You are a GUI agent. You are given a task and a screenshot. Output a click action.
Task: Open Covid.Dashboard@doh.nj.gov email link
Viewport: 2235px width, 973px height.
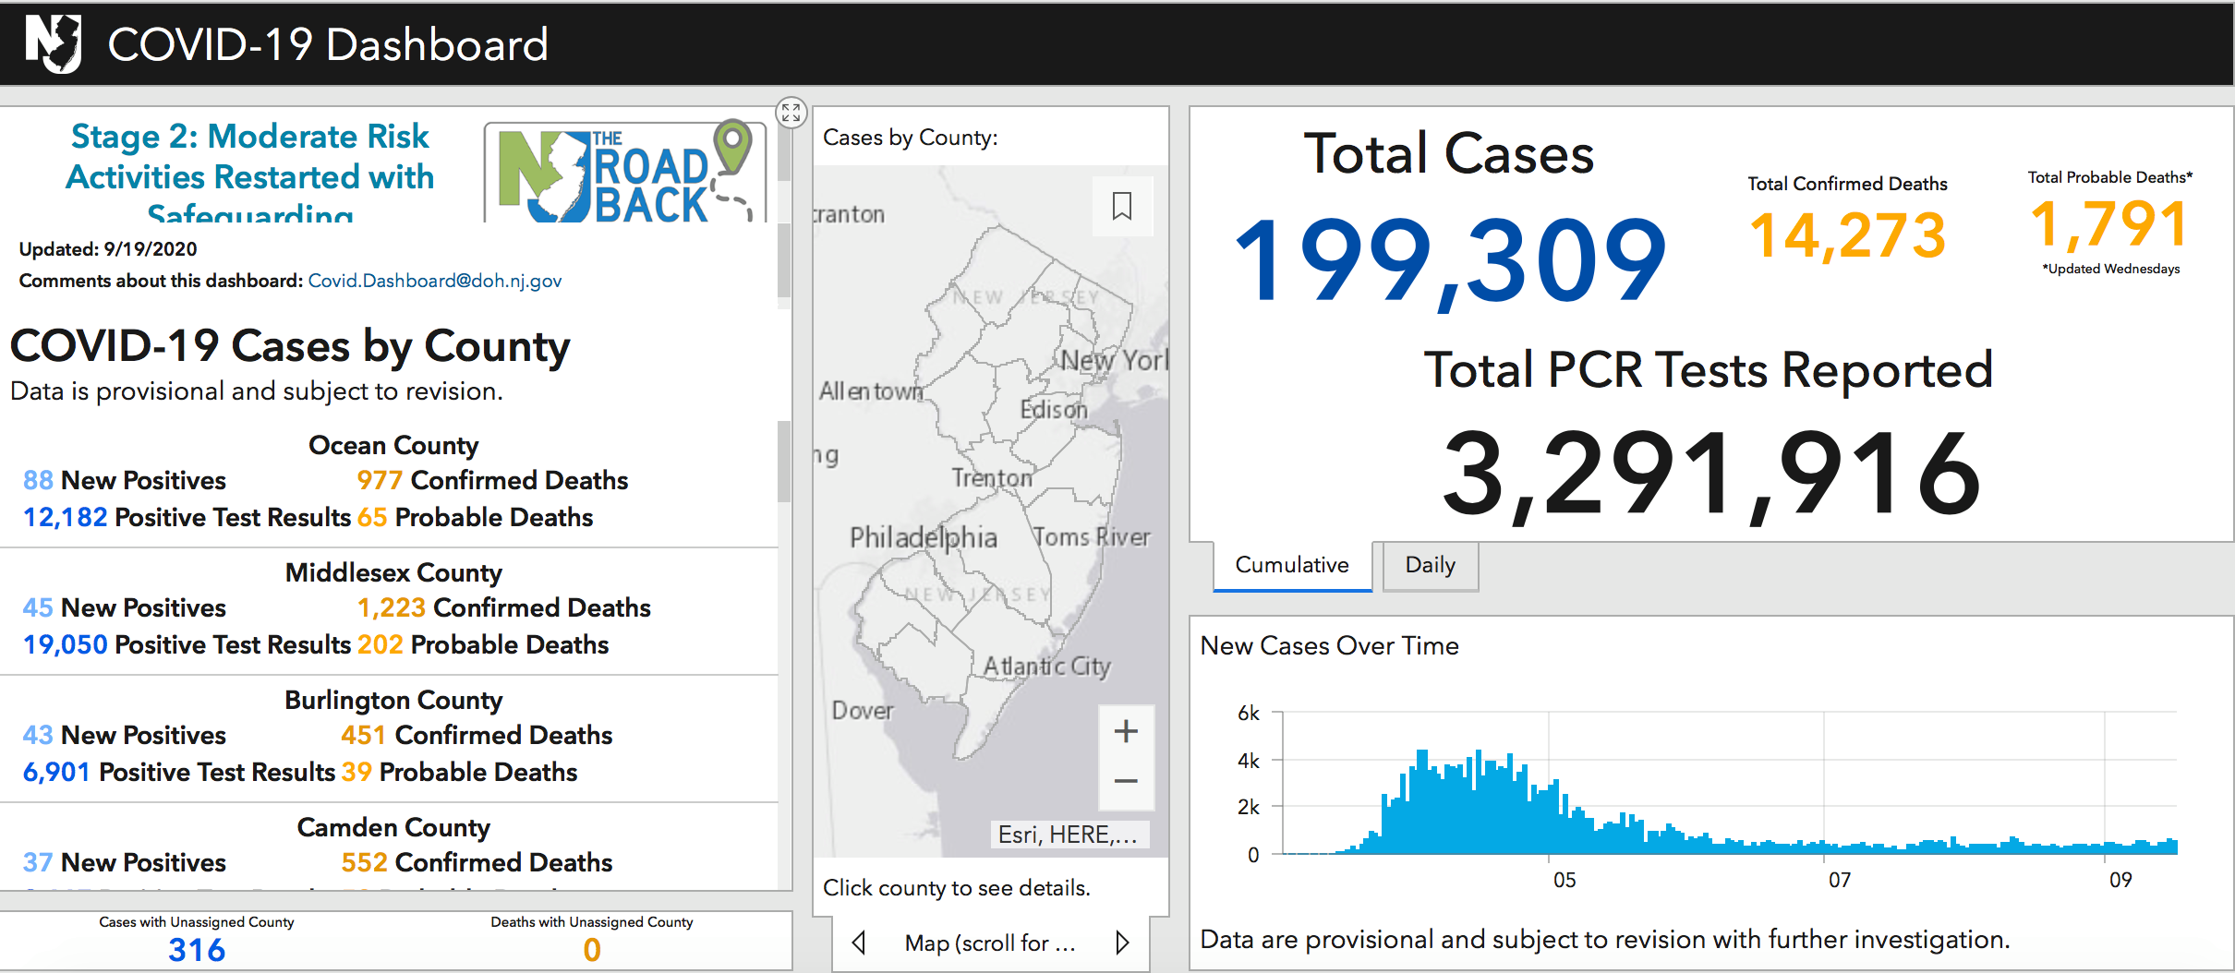tap(434, 281)
